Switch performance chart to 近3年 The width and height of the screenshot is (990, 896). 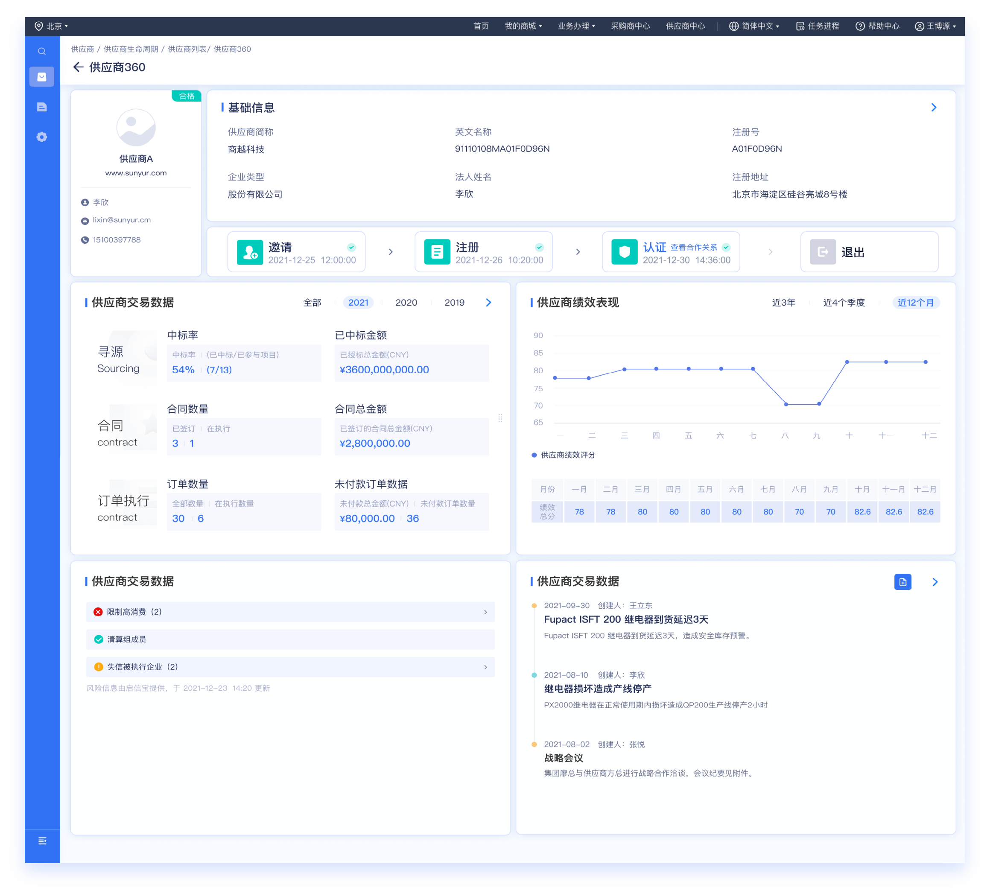783,302
